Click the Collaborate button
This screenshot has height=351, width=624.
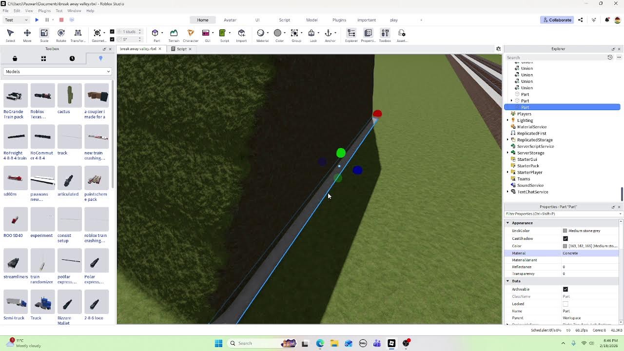pyautogui.click(x=557, y=20)
